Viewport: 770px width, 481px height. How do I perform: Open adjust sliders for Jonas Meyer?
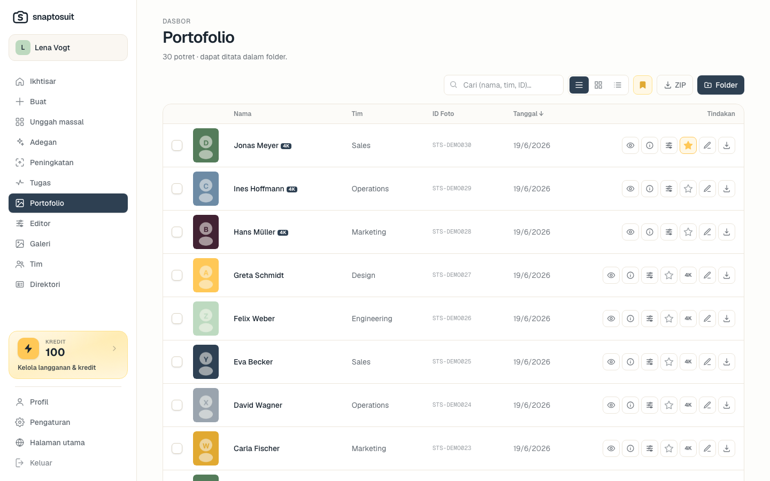tap(669, 145)
